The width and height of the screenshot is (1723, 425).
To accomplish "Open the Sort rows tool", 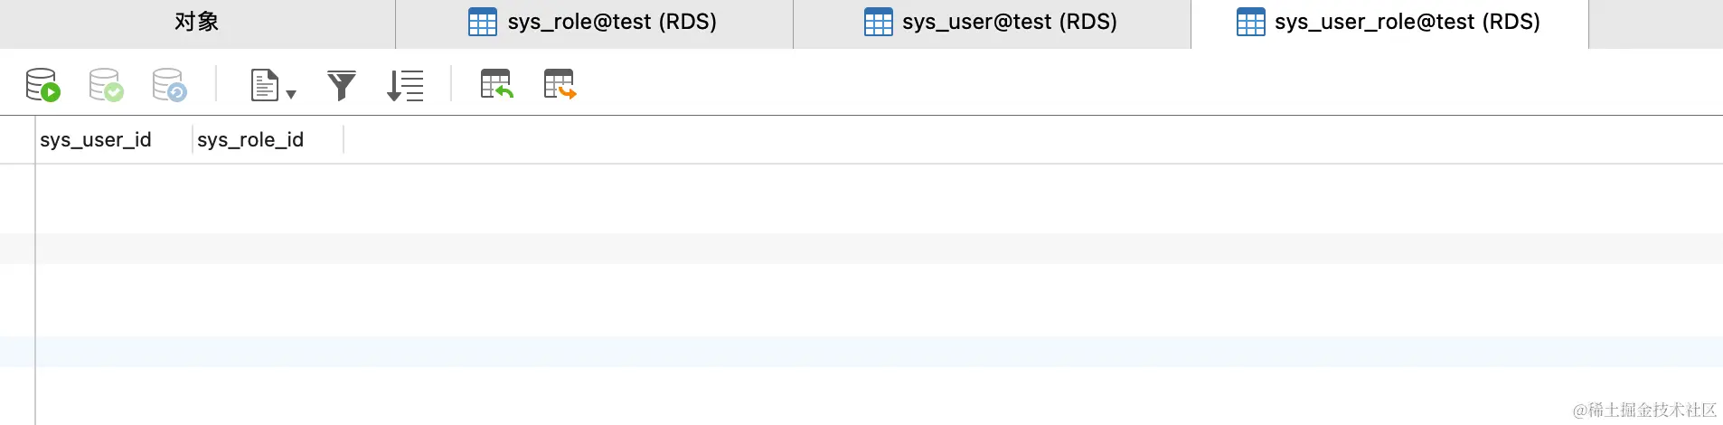I will coord(405,85).
